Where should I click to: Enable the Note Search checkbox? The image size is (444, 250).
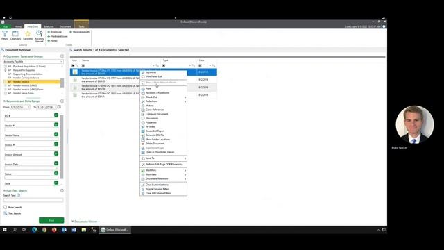point(5,207)
